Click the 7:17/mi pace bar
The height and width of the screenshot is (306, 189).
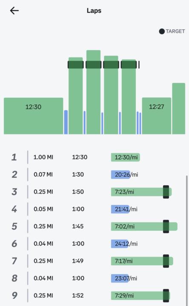[142, 261]
